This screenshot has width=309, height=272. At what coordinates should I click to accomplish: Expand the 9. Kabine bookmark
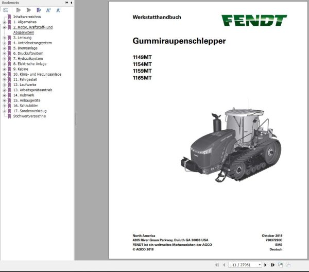point(4,69)
